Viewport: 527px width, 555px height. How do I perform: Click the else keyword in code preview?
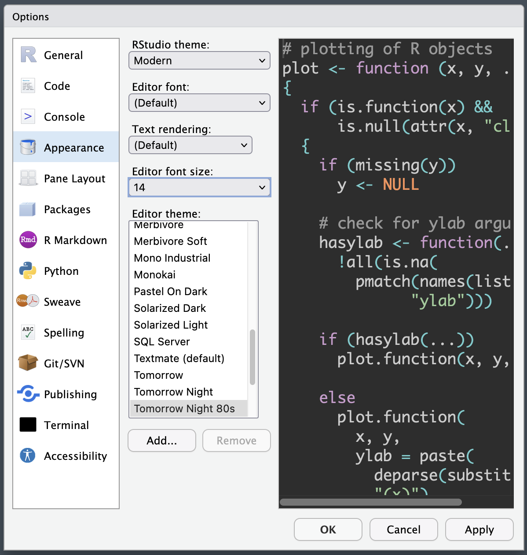coord(337,397)
